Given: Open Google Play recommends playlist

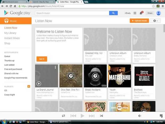Looking at the screenshot, I should click(x=16, y=78).
